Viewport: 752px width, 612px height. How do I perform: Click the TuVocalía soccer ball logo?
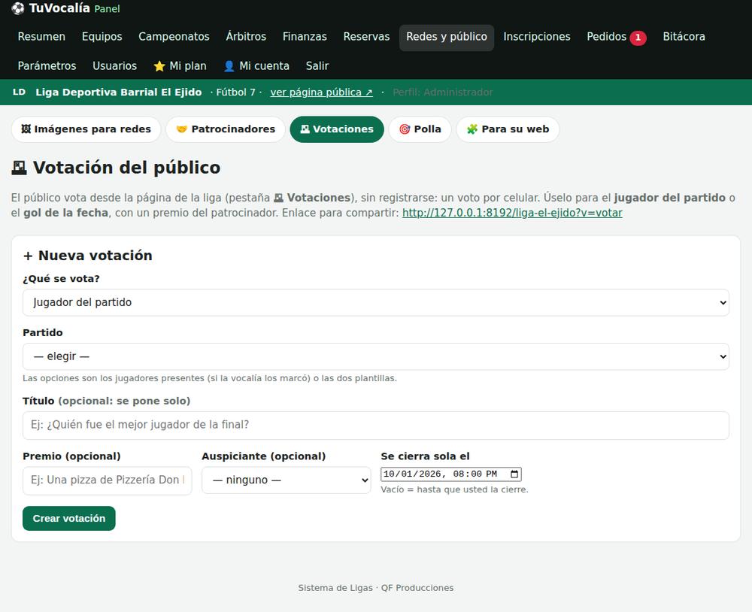tap(18, 8)
